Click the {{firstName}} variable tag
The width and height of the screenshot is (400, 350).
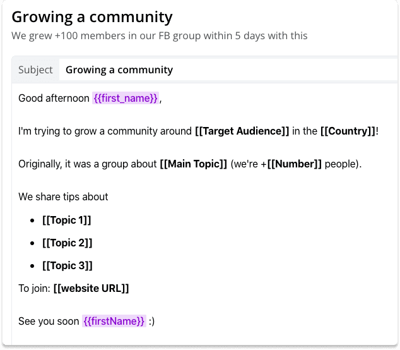(x=114, y=321)
